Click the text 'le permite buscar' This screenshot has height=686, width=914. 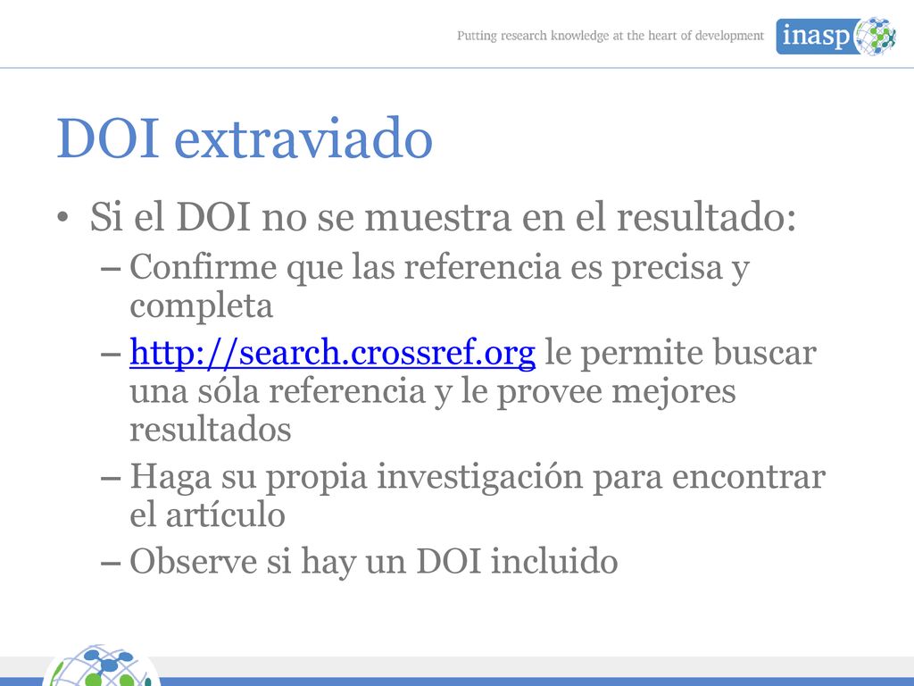[679, 353]
